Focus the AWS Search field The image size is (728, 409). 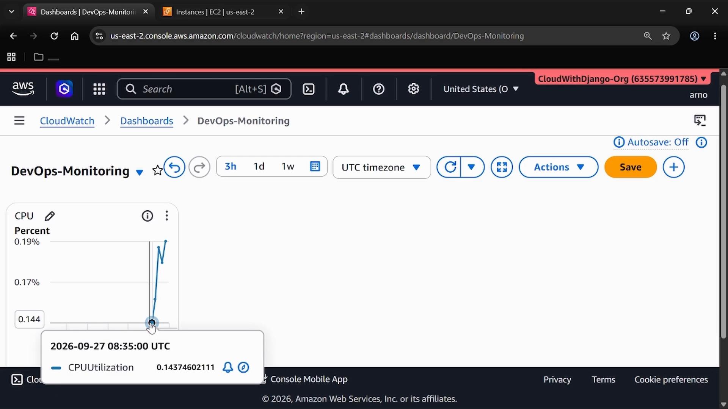(204, 89)
